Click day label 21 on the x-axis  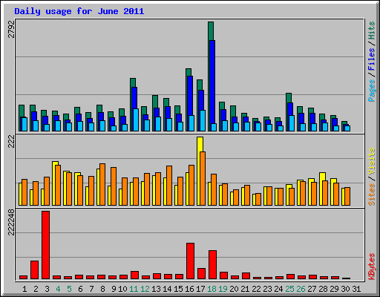coord(245,289)
